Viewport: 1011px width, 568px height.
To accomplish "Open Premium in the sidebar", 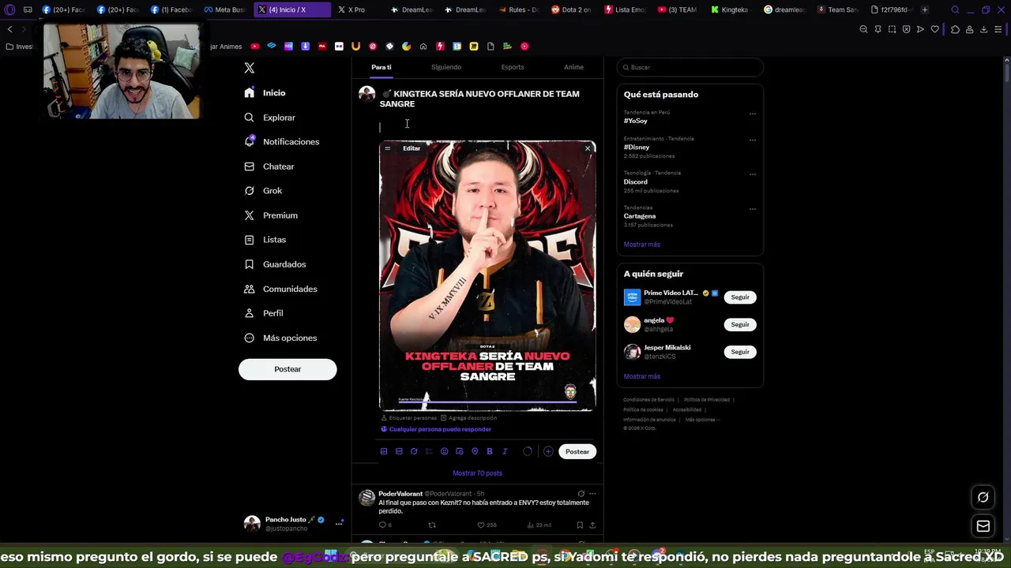I will click(271, 215).
